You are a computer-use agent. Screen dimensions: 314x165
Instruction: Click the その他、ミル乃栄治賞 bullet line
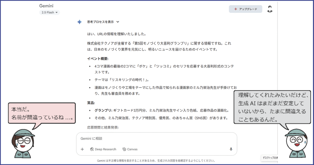click(x=161, y=118)
